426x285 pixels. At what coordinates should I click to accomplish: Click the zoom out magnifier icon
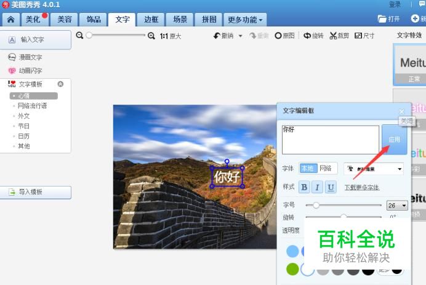79,35
